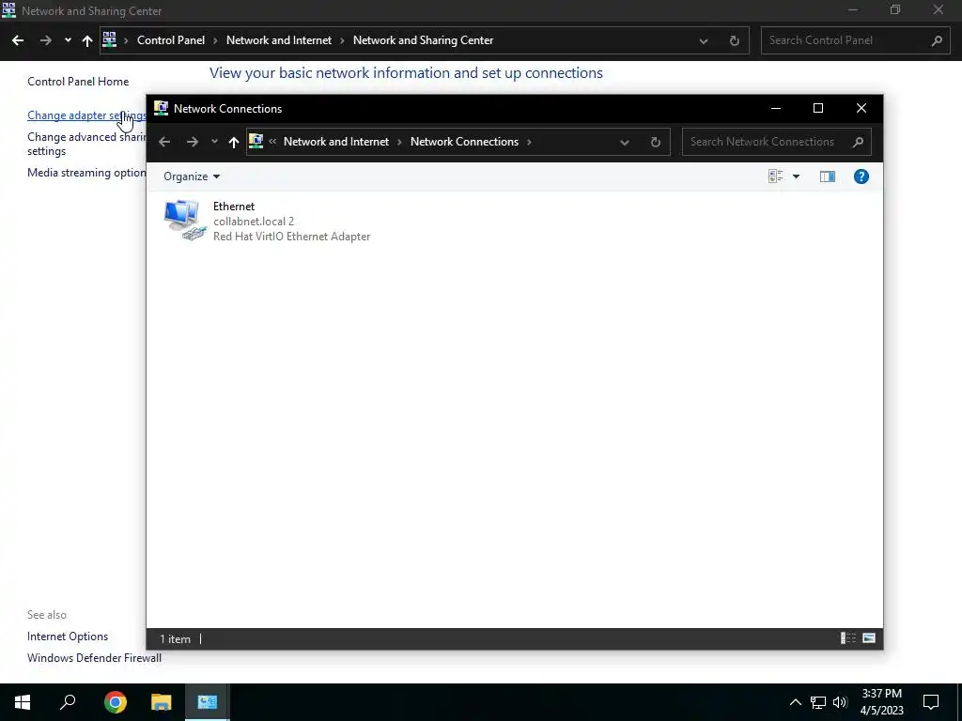Click Forward arrow in Network and Sharing Center
Screen dimensions: 962x721
45,40
